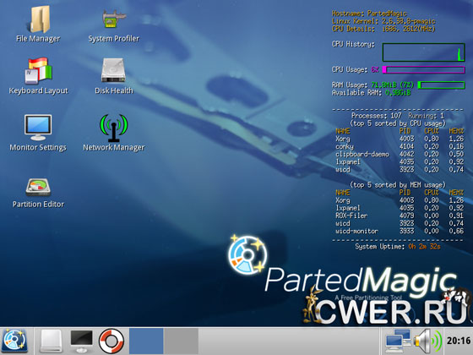Click the green RAM Usage bar
The height and width of the screenshot is (355, 473).
click(441, 85)
